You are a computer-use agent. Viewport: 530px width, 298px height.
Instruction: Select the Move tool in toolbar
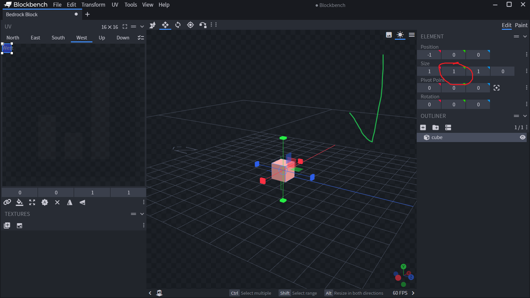pyautogui.click(x=165, y=25)
